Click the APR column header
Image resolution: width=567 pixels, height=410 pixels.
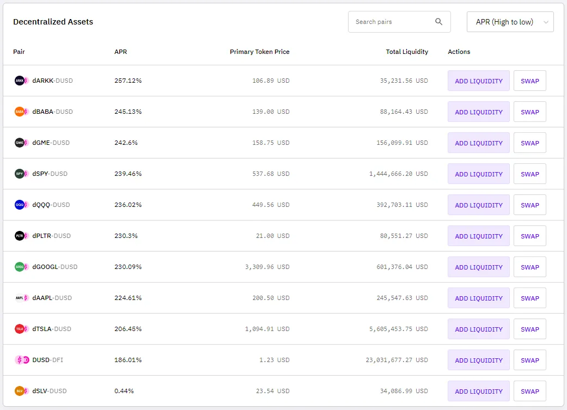(120, 52)
